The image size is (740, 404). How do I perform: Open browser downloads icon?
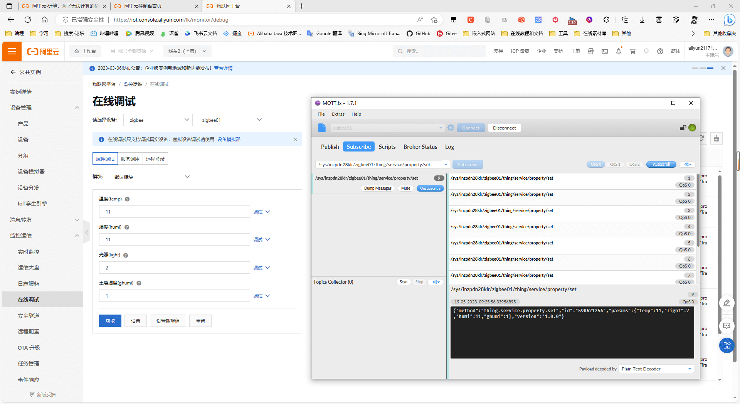point(642,20)
